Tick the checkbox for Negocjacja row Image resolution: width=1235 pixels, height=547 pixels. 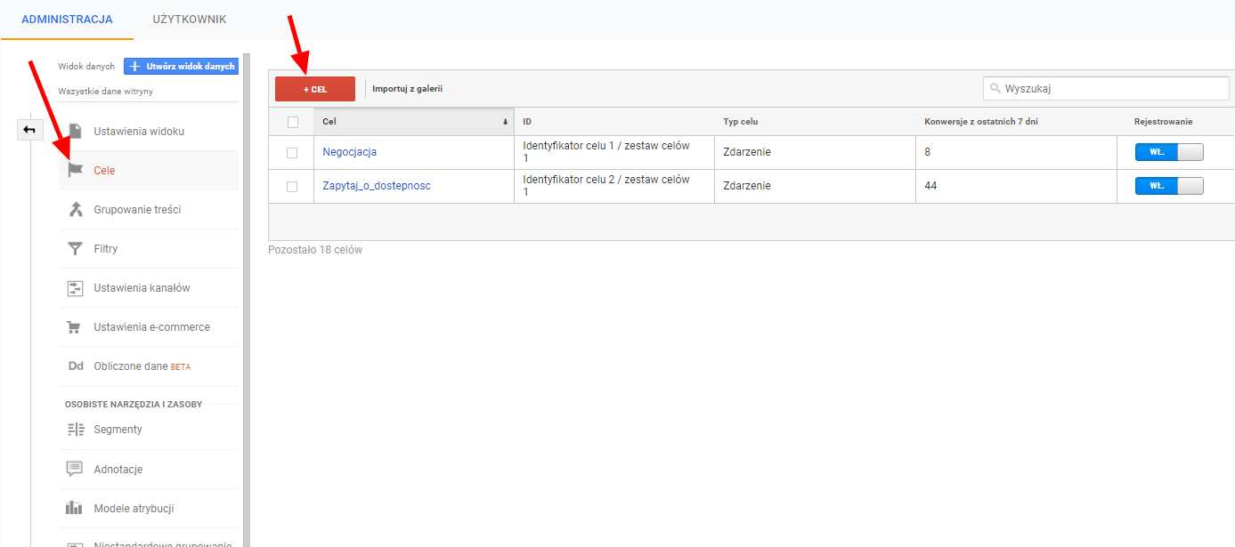coord(292,153)
